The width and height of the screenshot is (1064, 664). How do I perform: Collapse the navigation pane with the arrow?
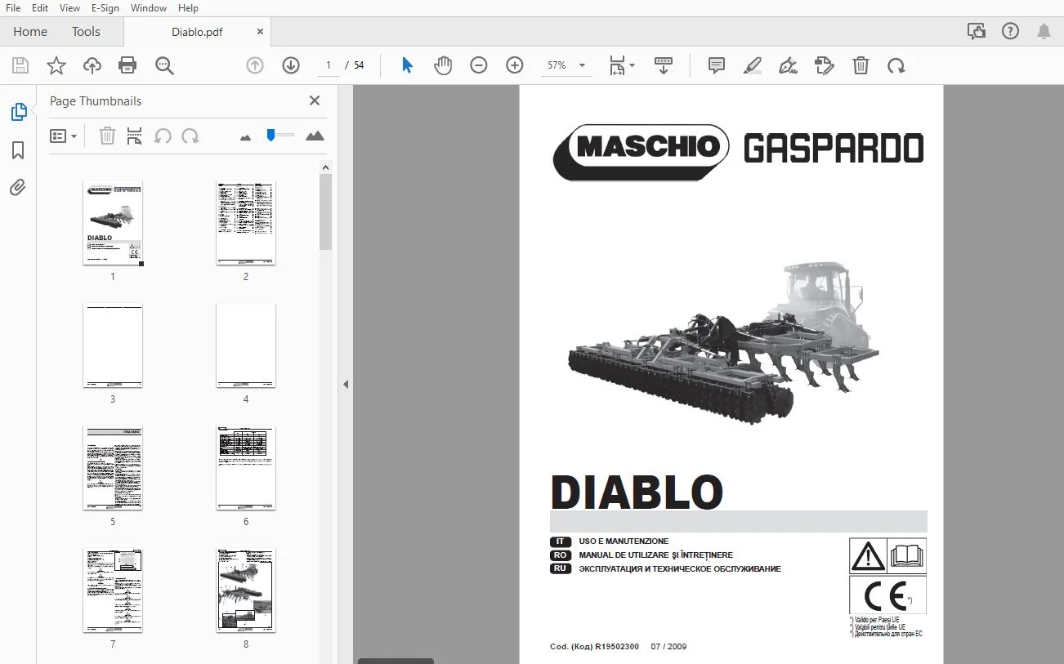(x=346, y=384)
